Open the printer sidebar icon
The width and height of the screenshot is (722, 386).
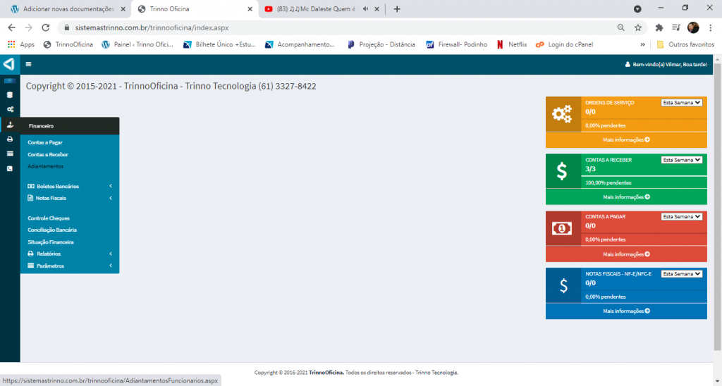10,139
